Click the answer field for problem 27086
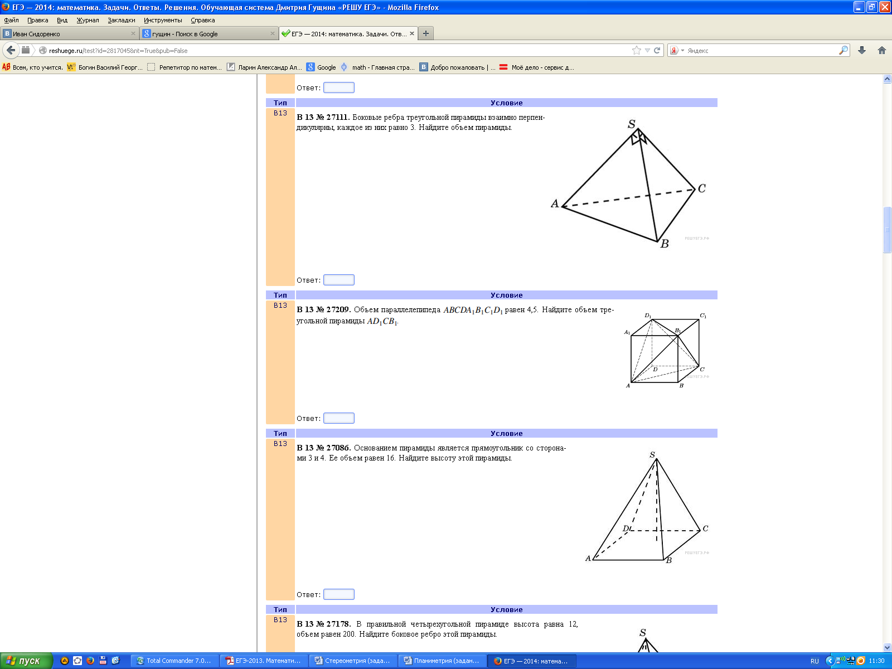The image size is (892, 669). 339,594
